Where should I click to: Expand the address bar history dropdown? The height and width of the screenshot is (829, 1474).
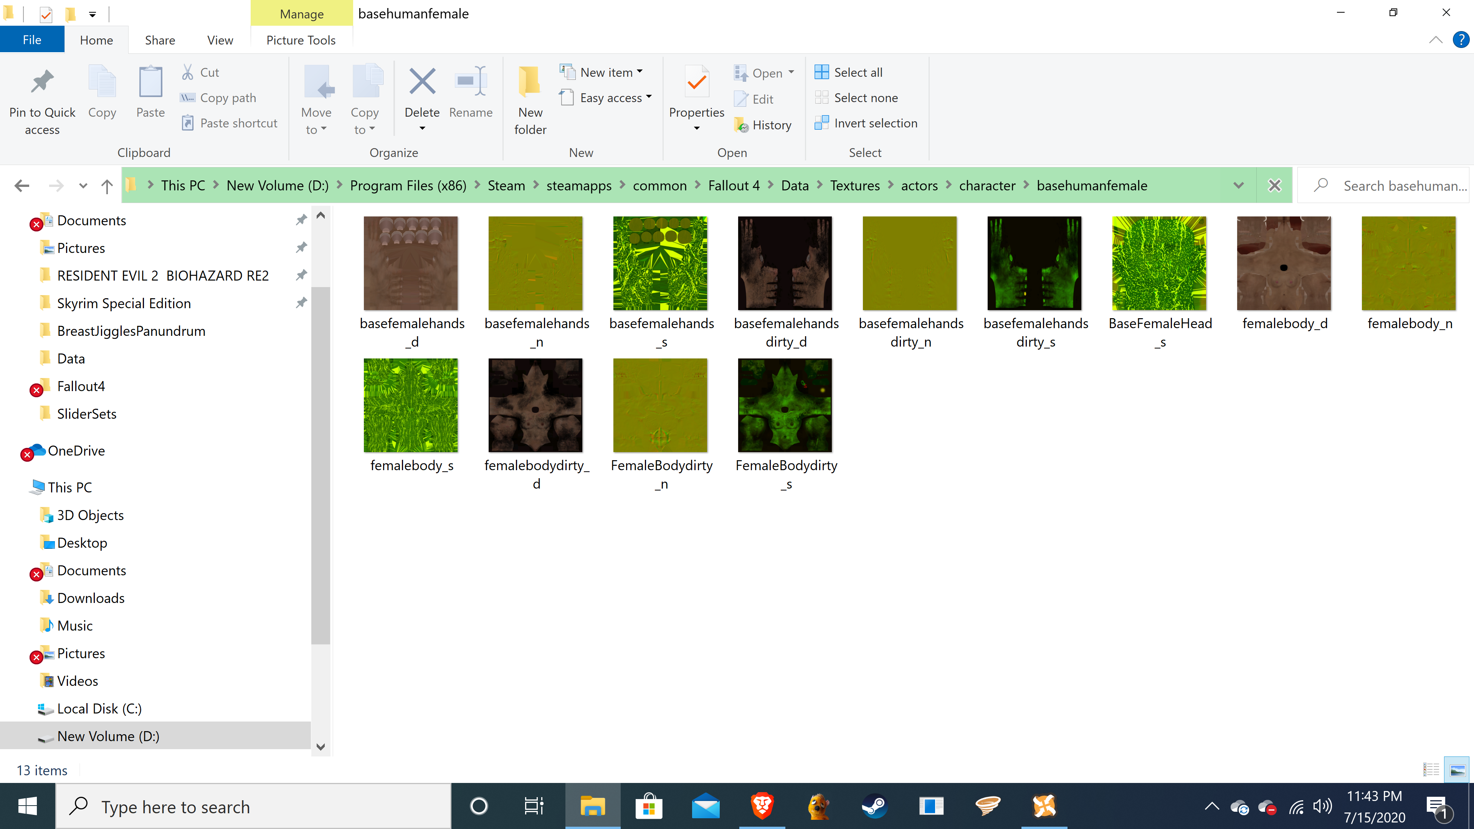[x=1238, y=185]
